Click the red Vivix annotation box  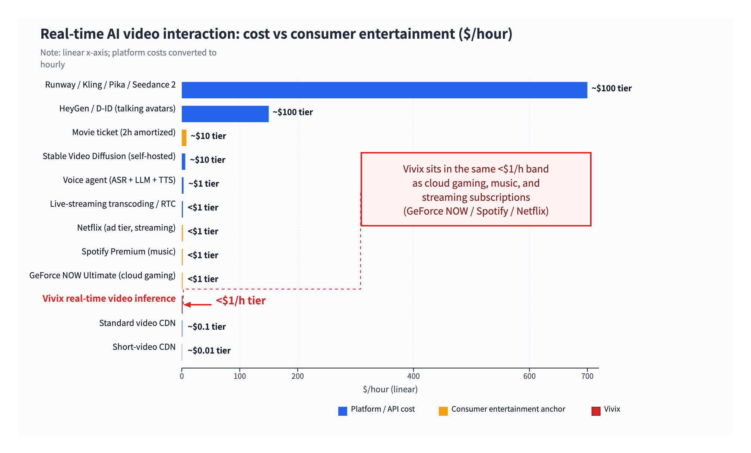(476, 189)
